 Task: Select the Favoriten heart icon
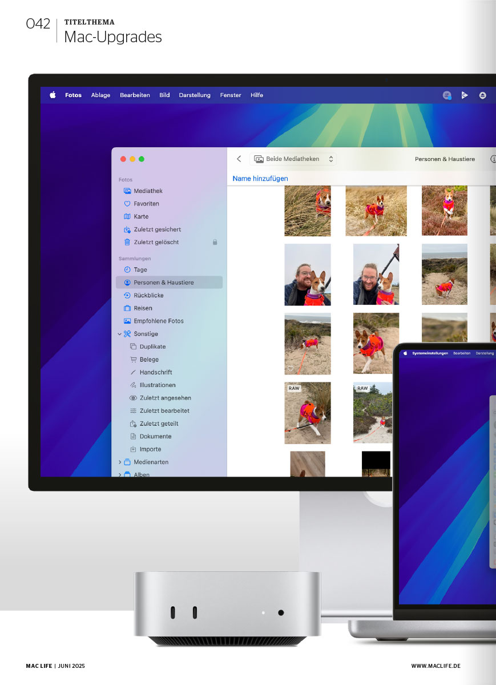pos(127,204)
